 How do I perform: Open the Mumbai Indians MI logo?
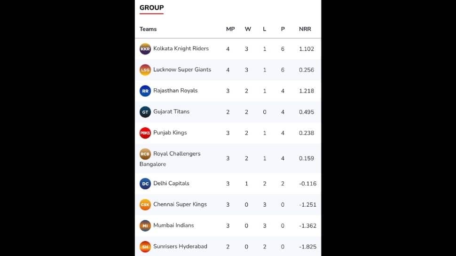click(x=145, y=225)
